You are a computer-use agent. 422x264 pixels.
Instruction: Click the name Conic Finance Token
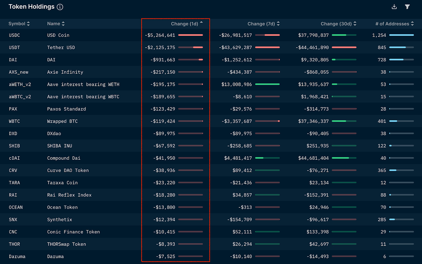point(74,232)
